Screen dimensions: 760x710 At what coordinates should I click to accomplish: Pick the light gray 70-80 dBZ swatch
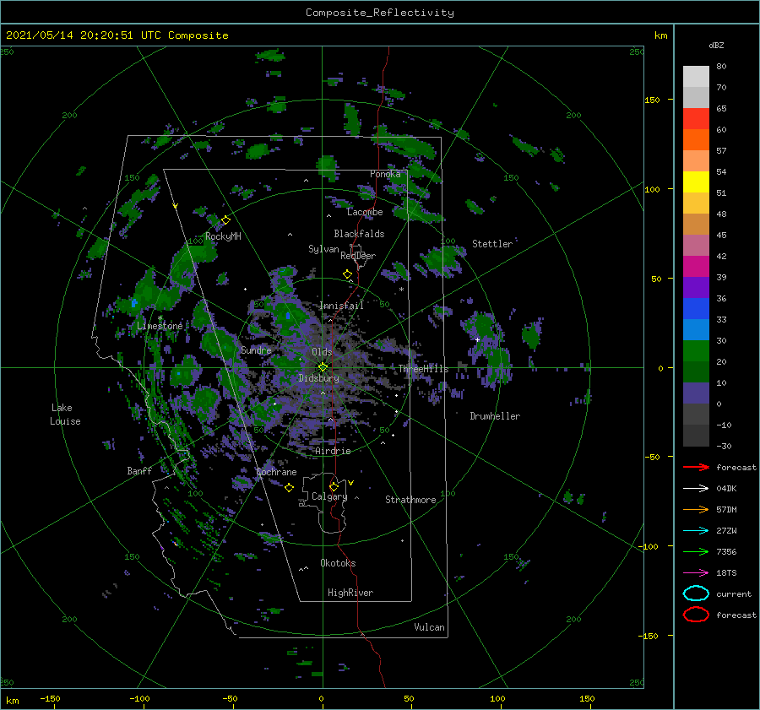[696, 77]
